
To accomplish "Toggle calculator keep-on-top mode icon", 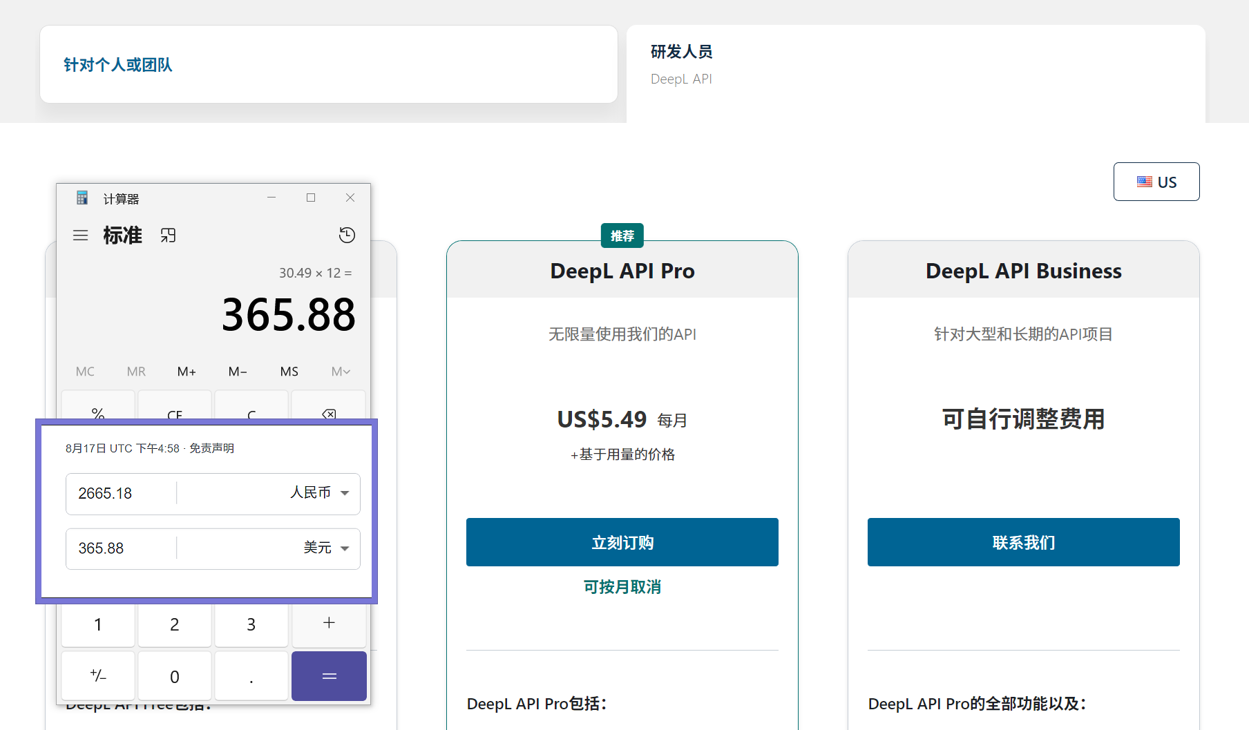I will (168, 236).
